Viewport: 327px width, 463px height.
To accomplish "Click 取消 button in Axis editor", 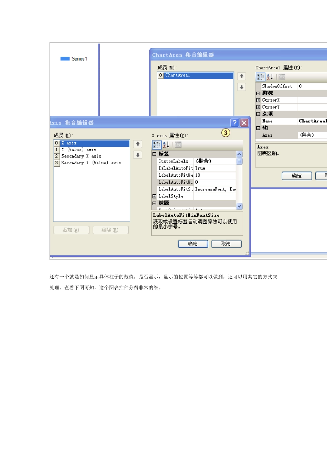I will coord(226,244).
